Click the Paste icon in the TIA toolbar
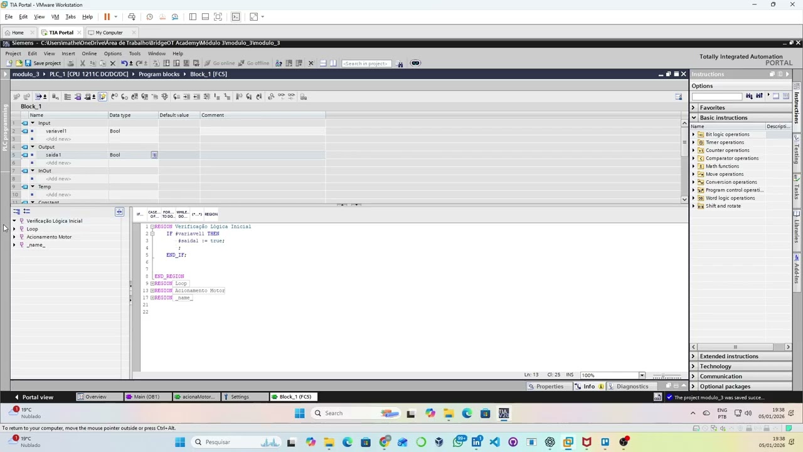 tap(102, 63)
